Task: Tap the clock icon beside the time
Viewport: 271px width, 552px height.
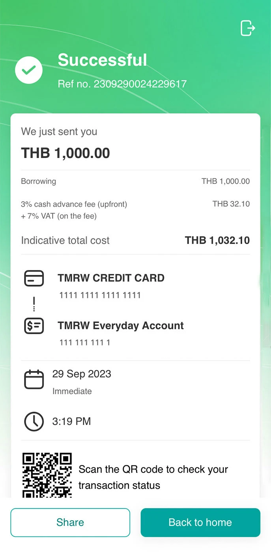Action: coord(34,422)
